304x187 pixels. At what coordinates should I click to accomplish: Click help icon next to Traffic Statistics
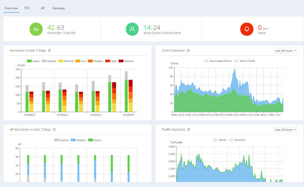coord(189,129)
